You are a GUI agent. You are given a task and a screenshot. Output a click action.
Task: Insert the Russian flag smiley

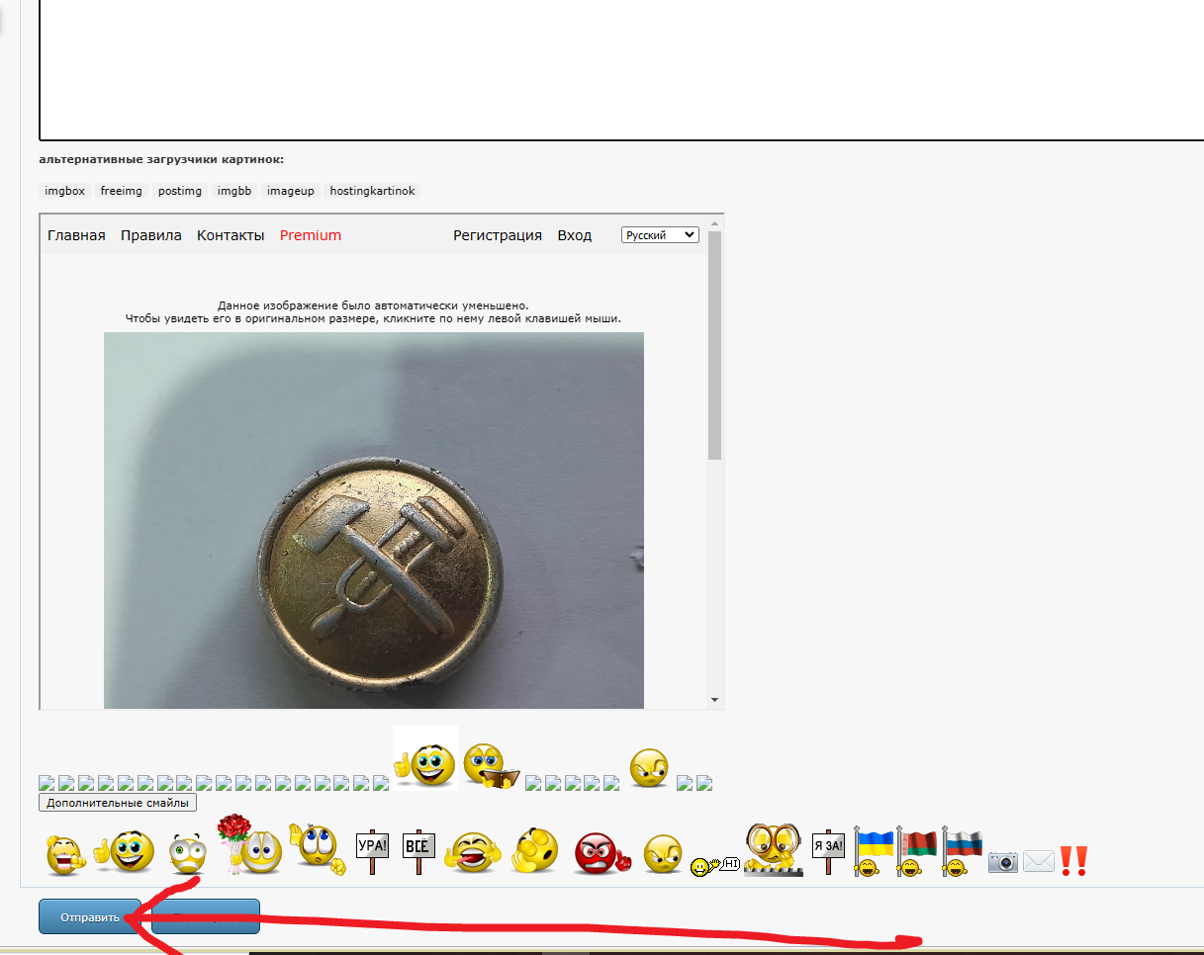coord(963,851)
